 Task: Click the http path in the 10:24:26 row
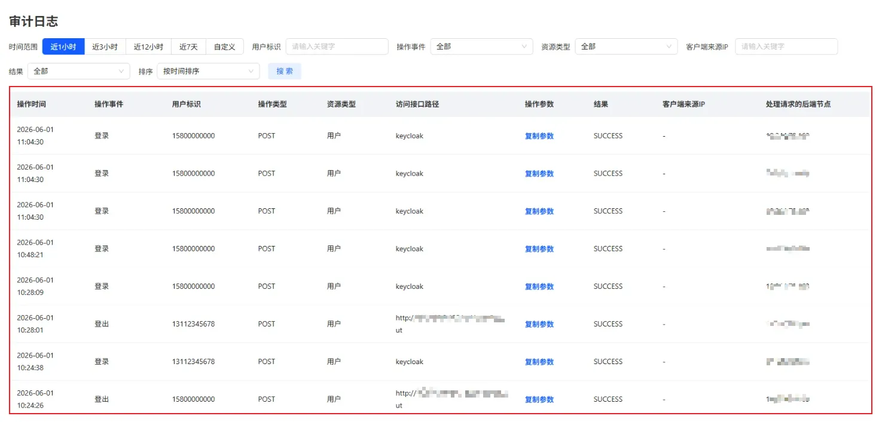click(x=452, y=399)
